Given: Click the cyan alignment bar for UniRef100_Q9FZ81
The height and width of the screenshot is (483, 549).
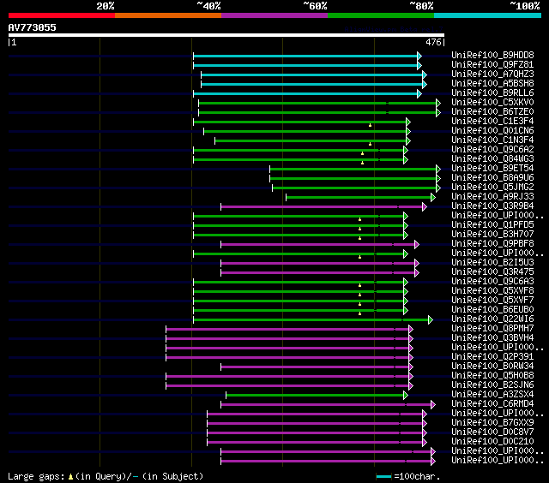Looking at the screenshot, I should coord(305,65).
